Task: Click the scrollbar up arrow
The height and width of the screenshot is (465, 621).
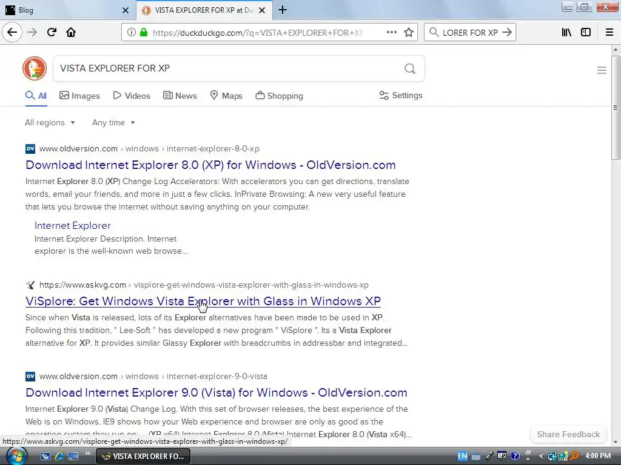Action: tap(616, 50)
